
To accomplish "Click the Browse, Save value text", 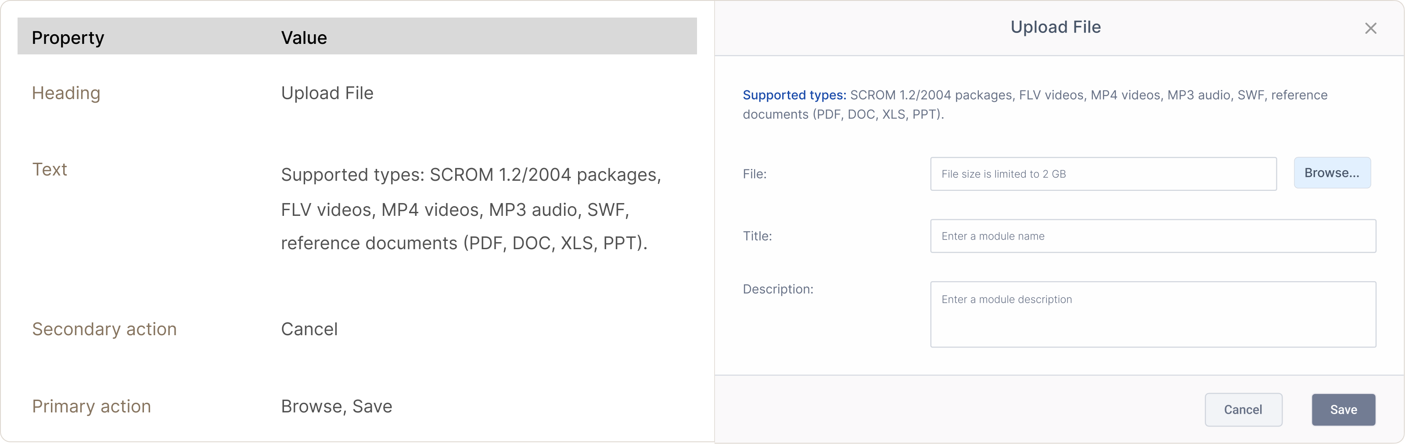I will coord(337,406).
